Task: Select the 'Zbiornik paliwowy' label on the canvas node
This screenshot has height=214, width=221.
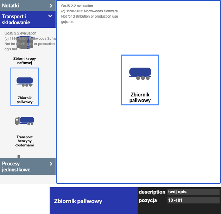Action: (x=140, y=97)
